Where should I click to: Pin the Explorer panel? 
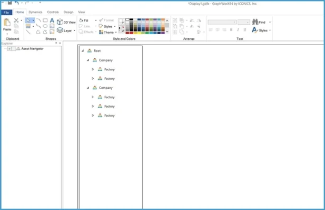click(x=56, y=43)
